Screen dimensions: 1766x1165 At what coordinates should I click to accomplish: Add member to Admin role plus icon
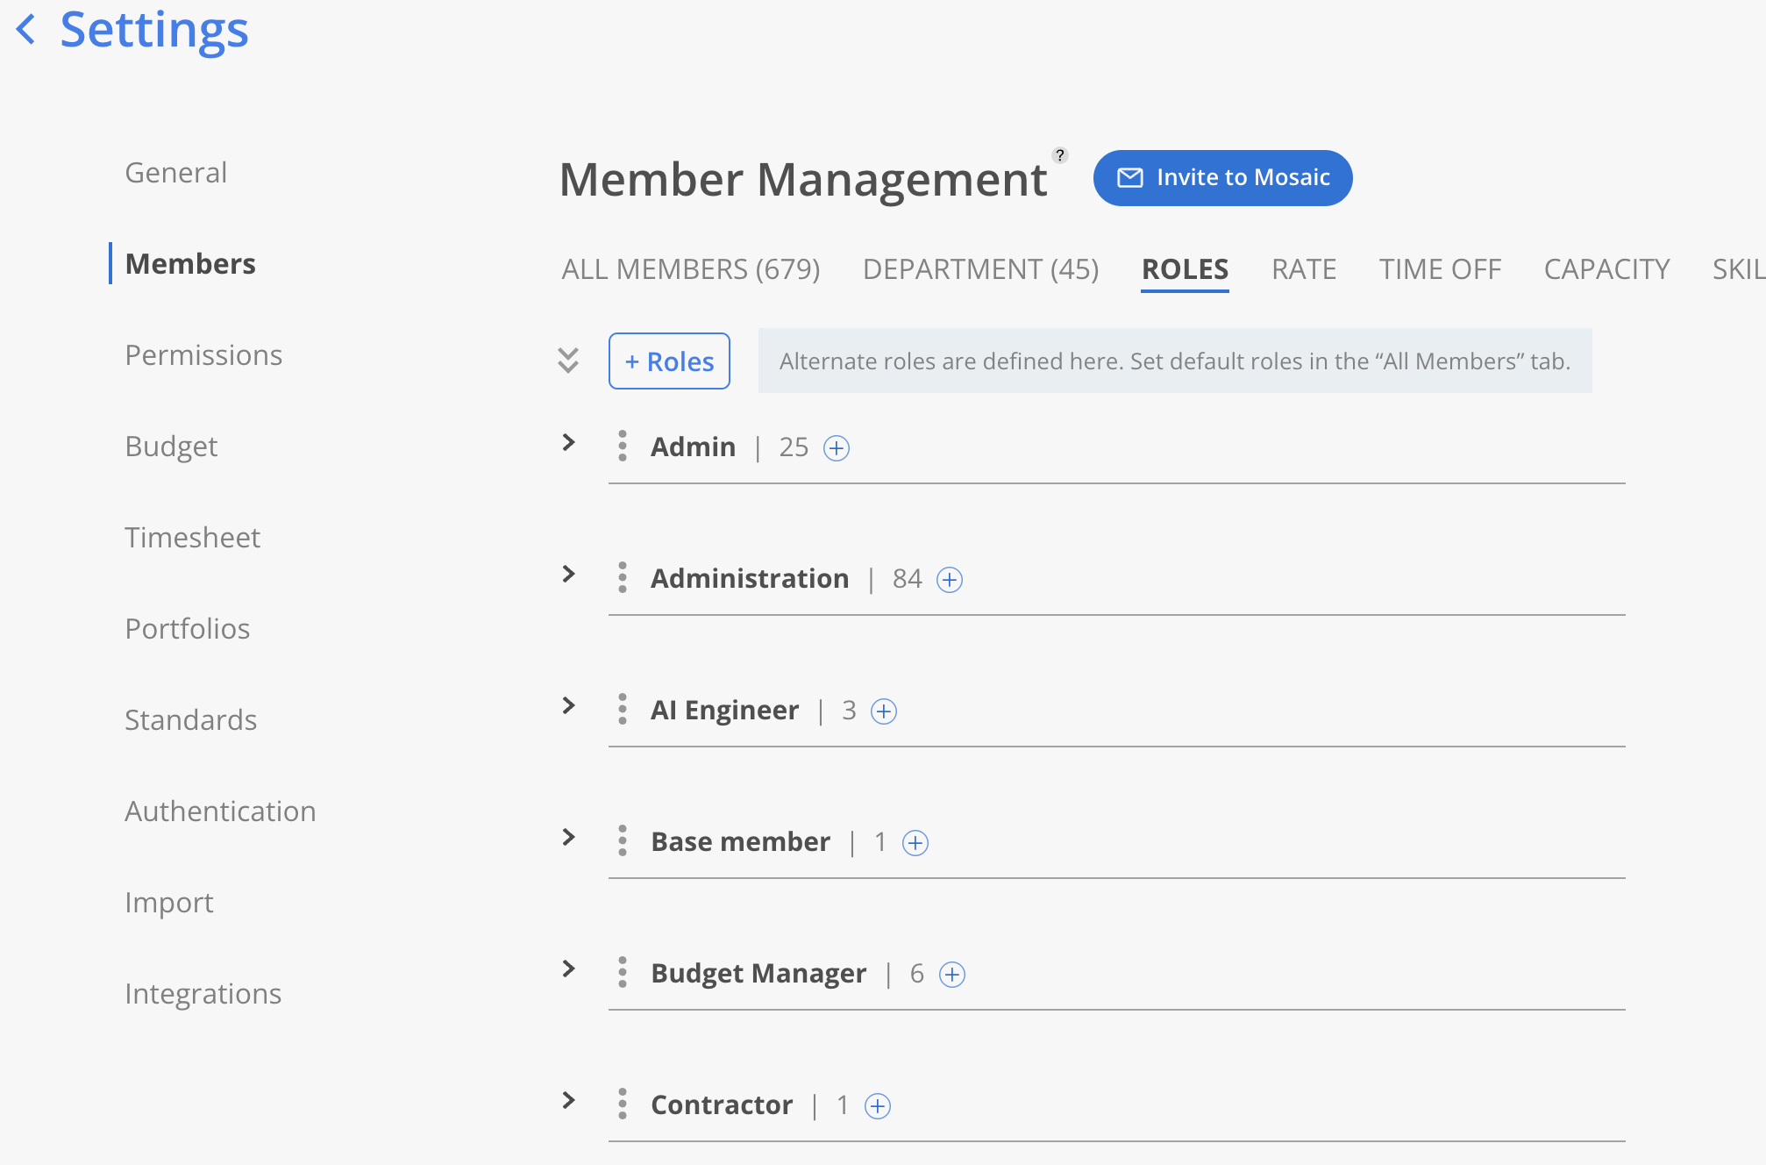[x=837, y=448]
